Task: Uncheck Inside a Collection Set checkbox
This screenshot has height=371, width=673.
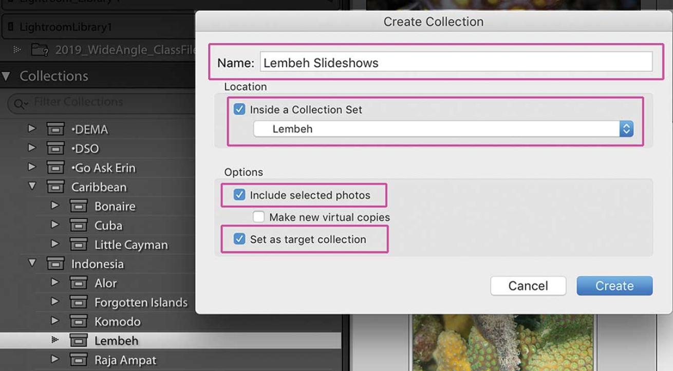Action: click(x=239, y=109)
